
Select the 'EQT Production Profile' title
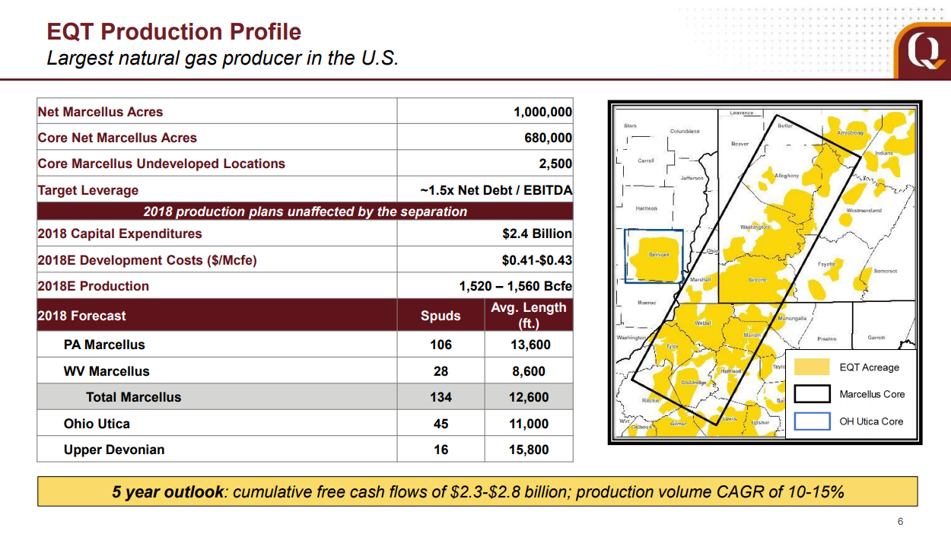click(x=174, y=31)
